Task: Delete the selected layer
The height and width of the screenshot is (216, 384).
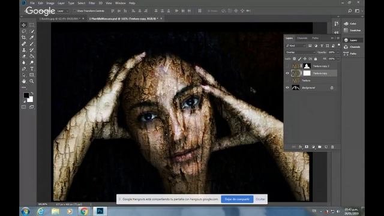Action: point(332,146)
